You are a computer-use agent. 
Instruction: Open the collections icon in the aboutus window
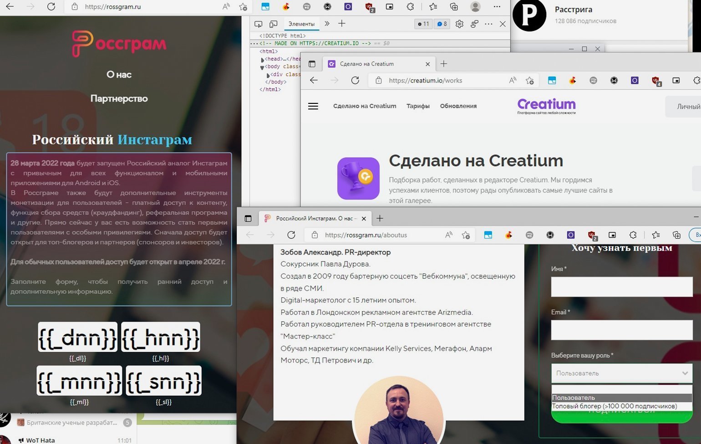676,235
